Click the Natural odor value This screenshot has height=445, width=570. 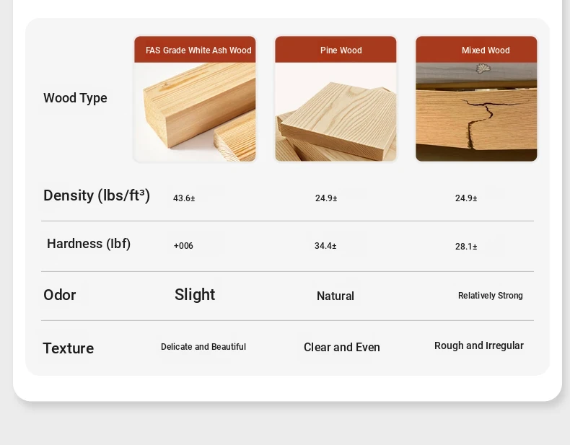click(x=336, y=296)
